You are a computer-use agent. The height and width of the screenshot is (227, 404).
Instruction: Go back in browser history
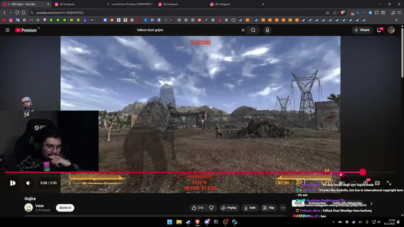click(4, 13)
